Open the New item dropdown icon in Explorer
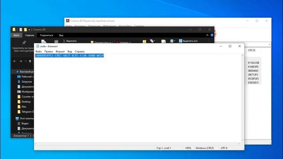 tap(153, 41)
